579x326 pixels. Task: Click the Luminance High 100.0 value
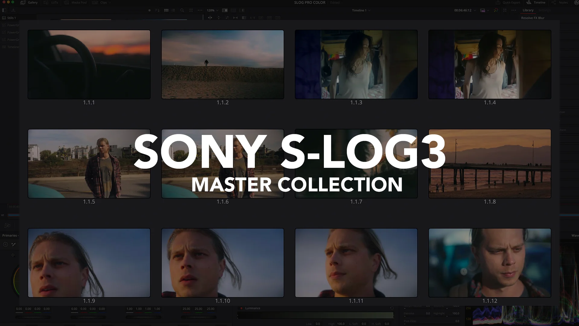click(x=341, y=324)
